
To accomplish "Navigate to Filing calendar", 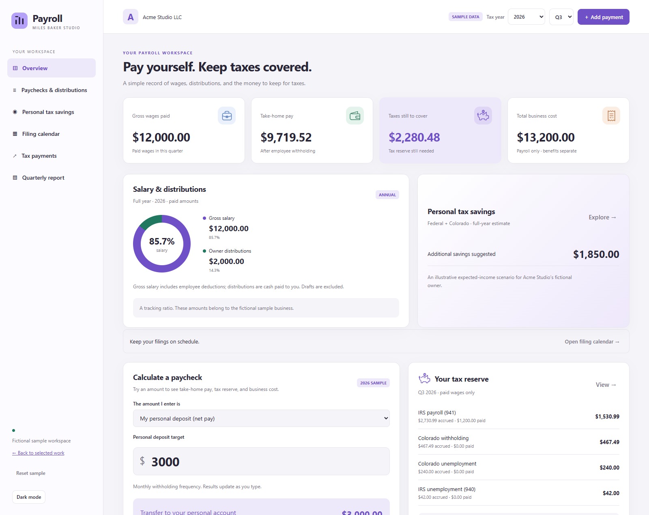I will [52, 134].
